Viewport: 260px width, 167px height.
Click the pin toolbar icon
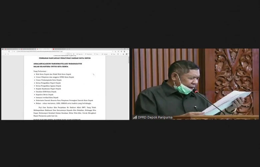(127, 54)
